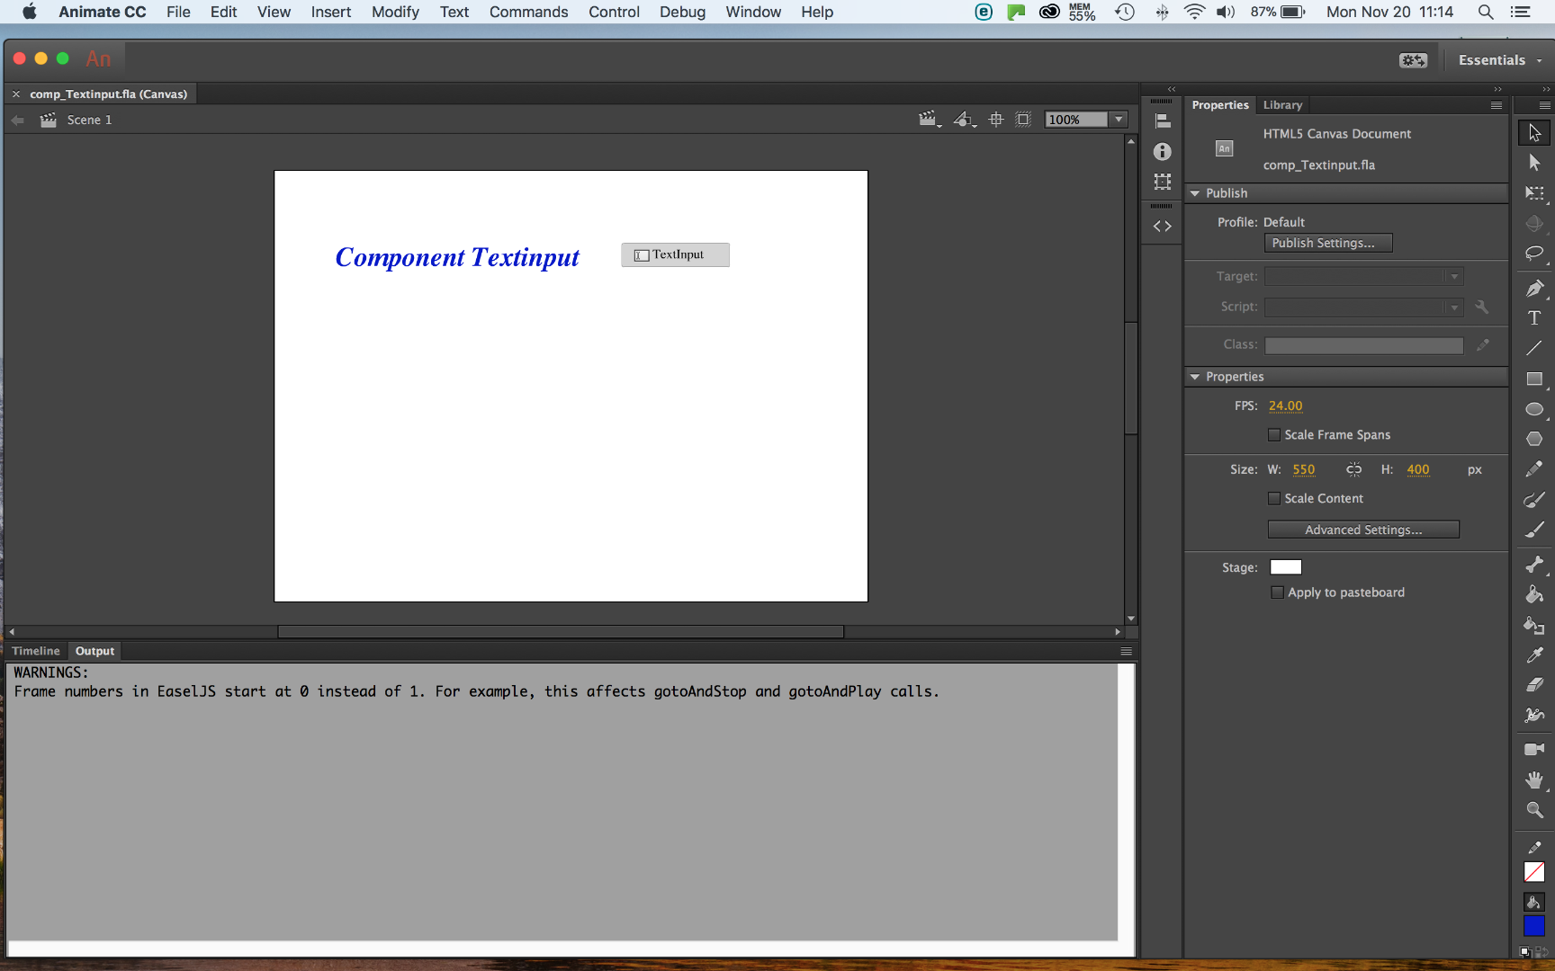1555x971 pixels.
Task: Click the FPS value 24.00
Action: coord(1285,406)
